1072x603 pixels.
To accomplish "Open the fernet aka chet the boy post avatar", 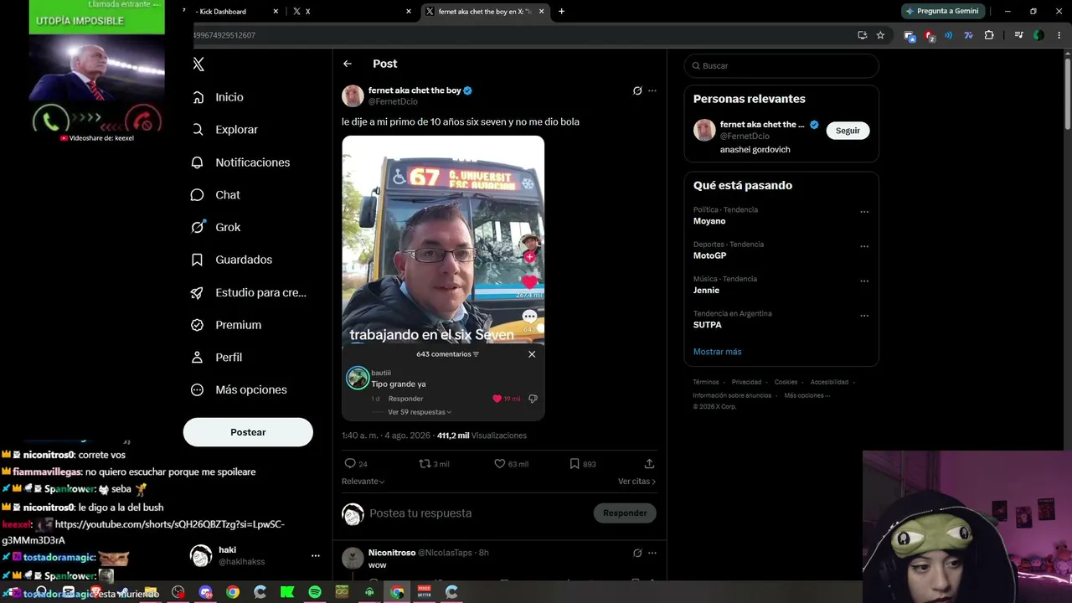I will click(353, 95).
